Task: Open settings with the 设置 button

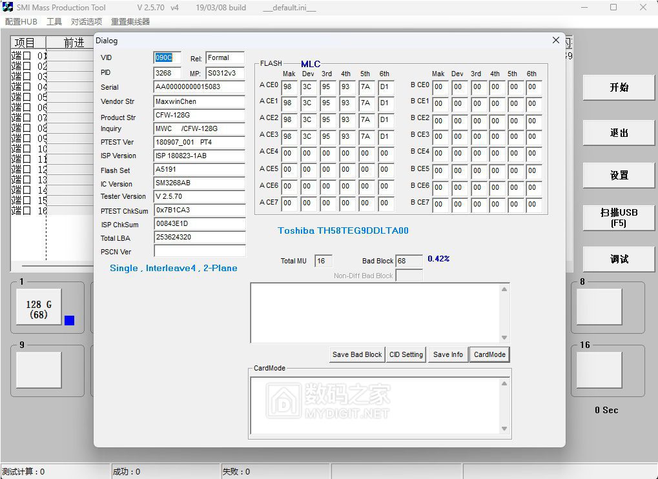Action: click(x=619, y=175)
